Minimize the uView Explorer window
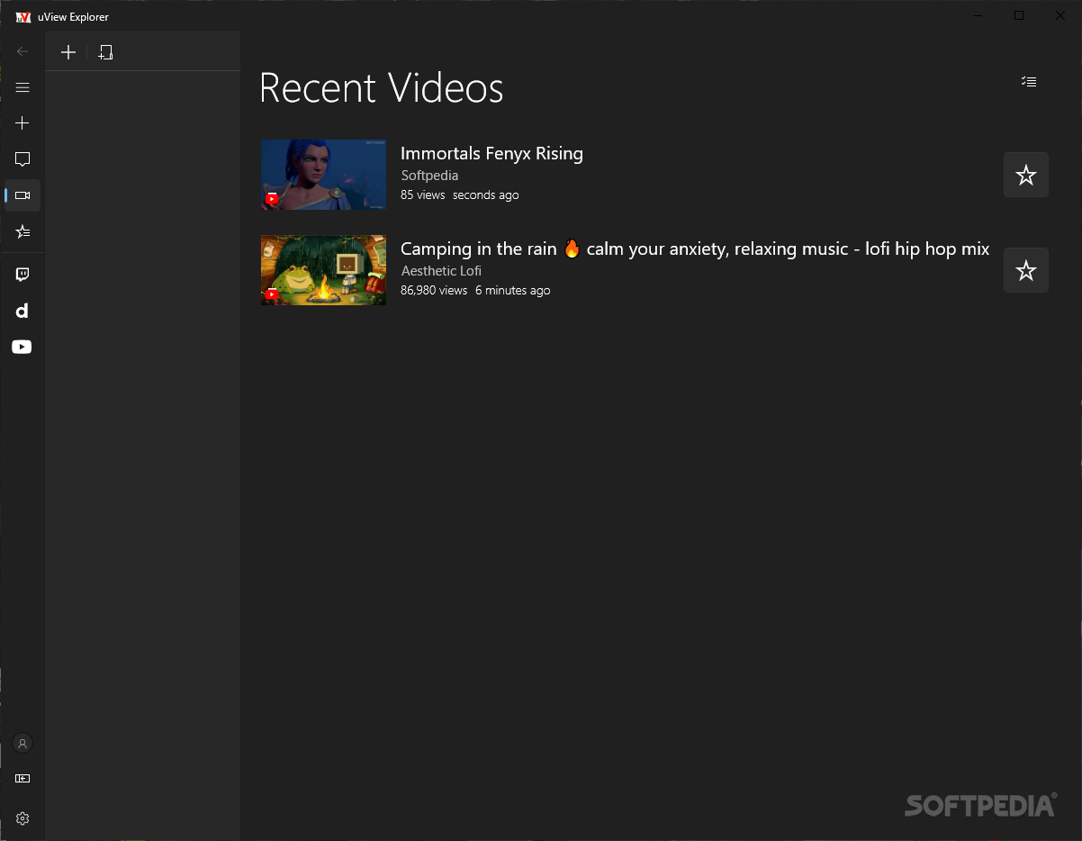The image size is (1082, 841). coord(978,15)
